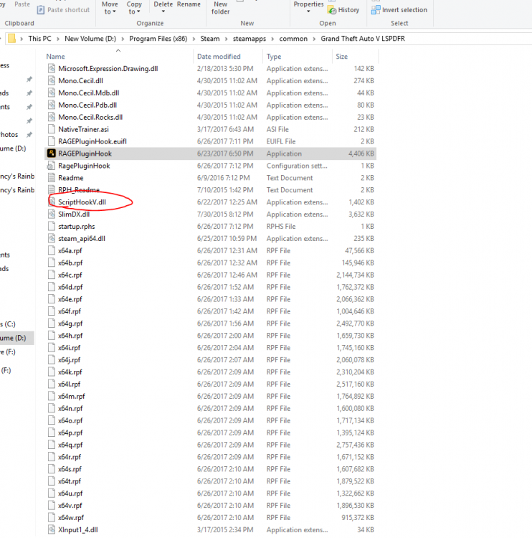Click the Microsoft.Expression.Drawing.dll file icon
Image resolution: width=532 pixels, height=538 pixels.
[52, 69]
